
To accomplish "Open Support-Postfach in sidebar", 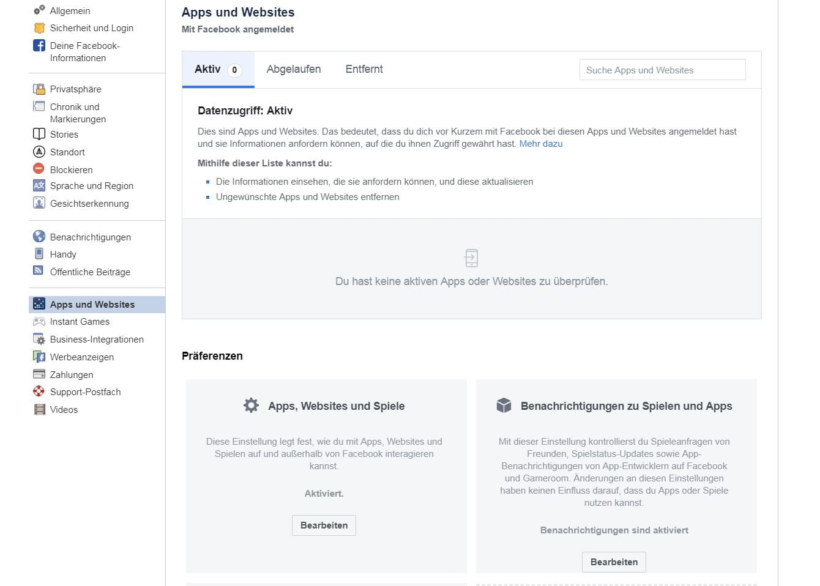I will (85, 392).
